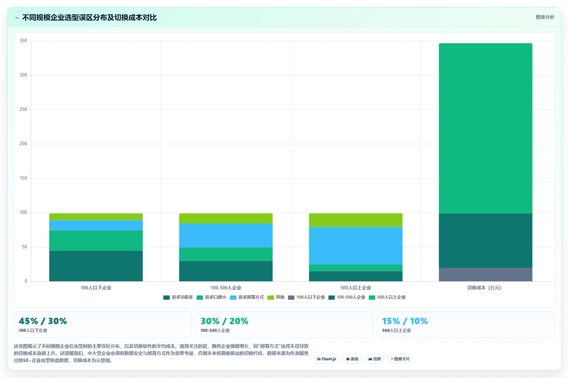The width and height of the screenshot is (569, 378).
Task: Toggle the 追求功能多 legend series
Action: (178, 297)
